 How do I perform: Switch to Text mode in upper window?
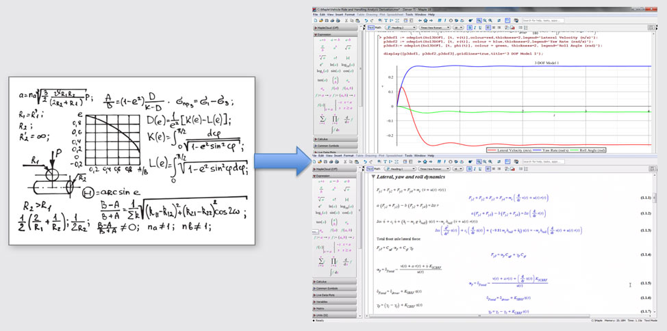[x=370, y=27]
